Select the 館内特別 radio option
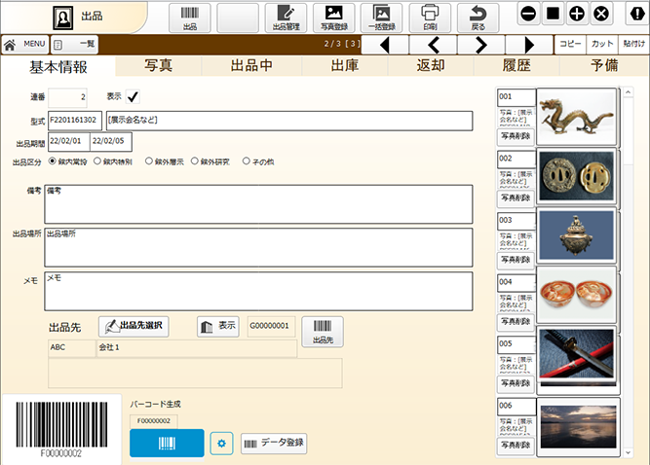Viewport: 650px width, 465px height. click(98, 161)
